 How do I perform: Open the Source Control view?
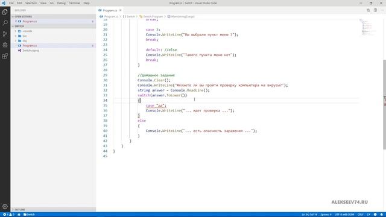click(x=5, y=34)
